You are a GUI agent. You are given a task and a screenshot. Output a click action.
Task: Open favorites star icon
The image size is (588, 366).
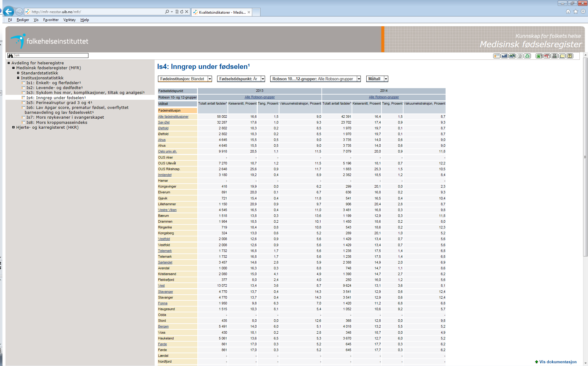click(x=575, y=11)
